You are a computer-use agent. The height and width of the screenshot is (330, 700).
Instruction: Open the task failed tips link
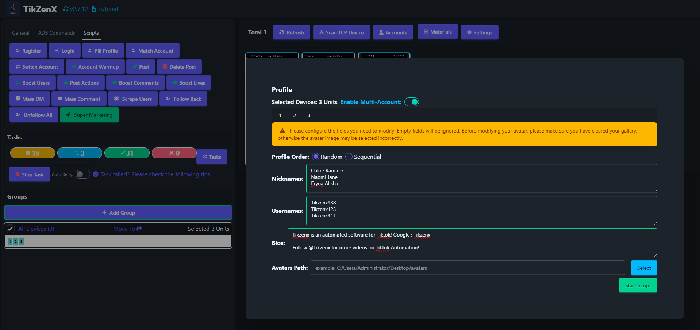click(155, 174)
